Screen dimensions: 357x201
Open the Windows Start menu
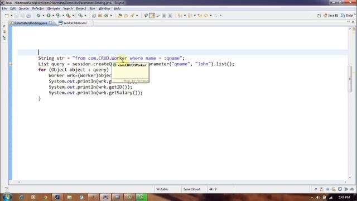coord(7,197)
